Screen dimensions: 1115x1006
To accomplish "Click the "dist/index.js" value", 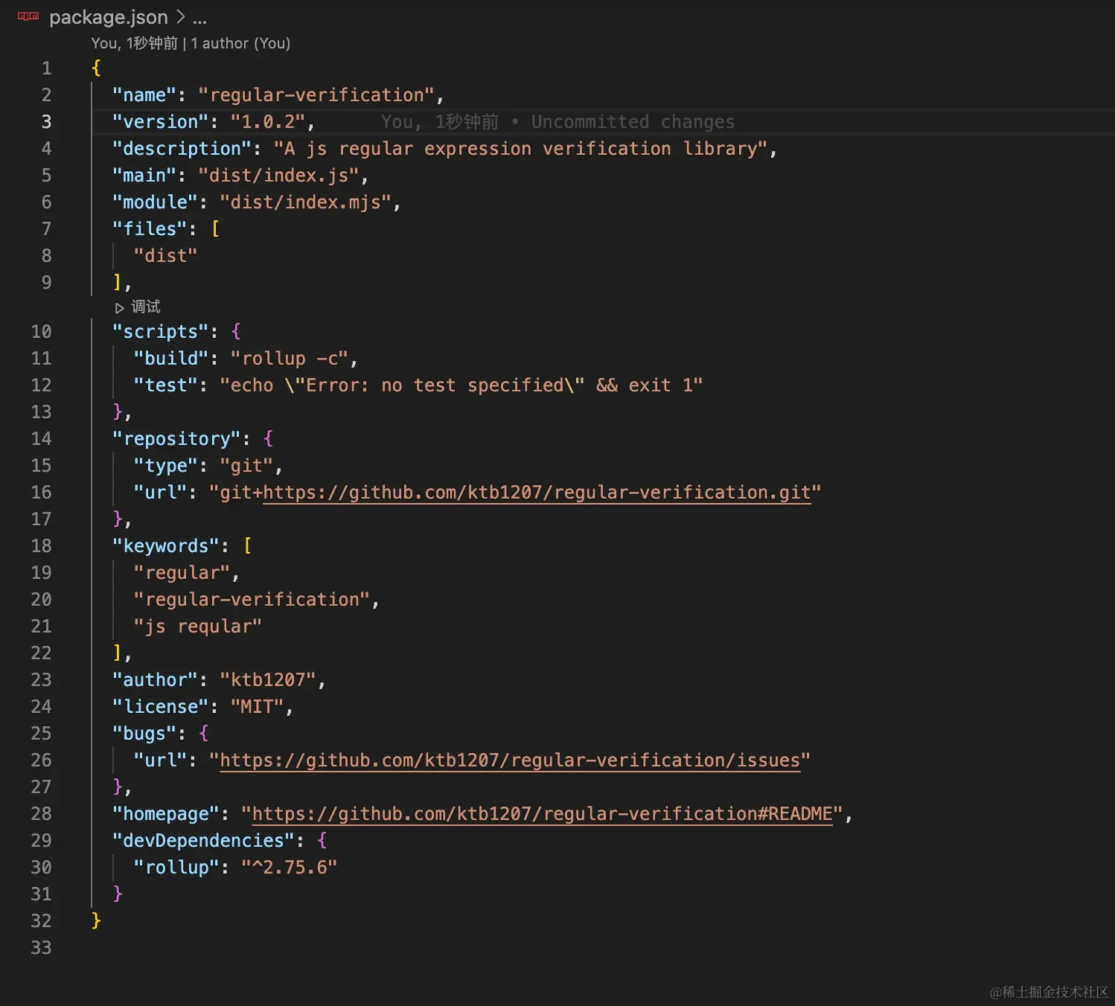I will (279, 176).
